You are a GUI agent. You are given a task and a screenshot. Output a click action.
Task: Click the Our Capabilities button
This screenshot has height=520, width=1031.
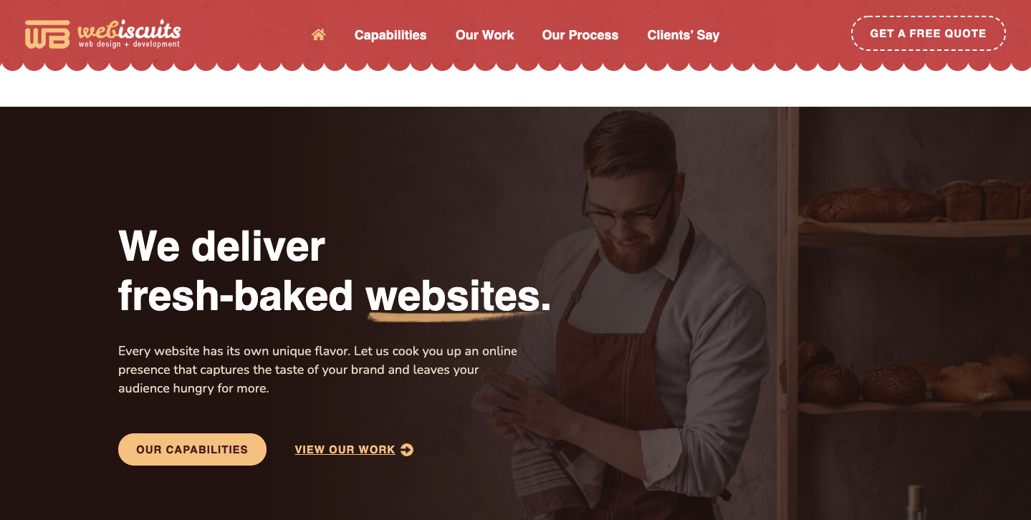pyautogui.click(x=192, y=450)
